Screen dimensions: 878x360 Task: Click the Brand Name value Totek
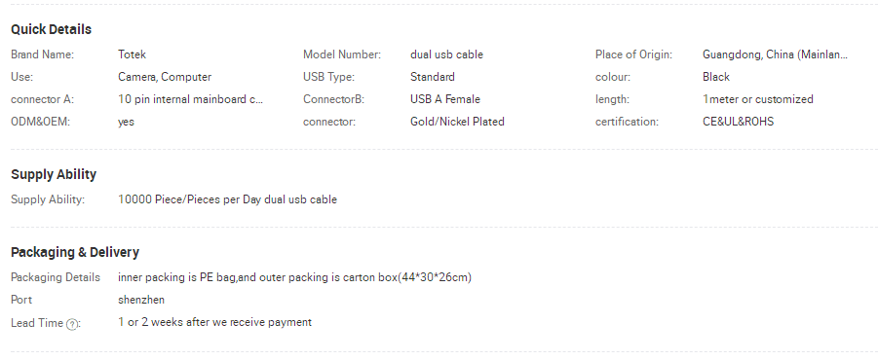point(133,54)
